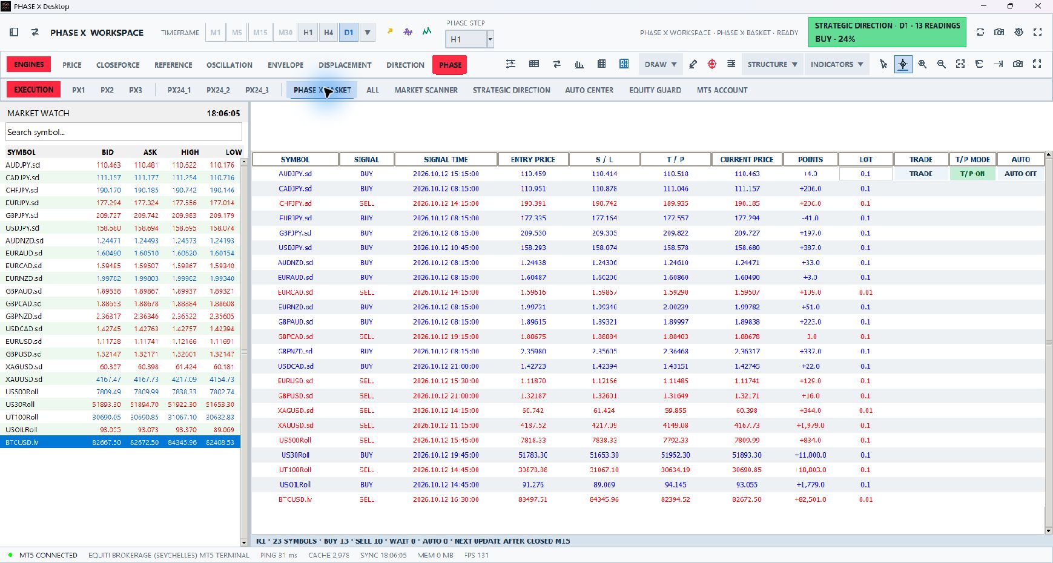Click the basket table vertical scrollbar
1053x563 pixels.
tap(1049, 343)
